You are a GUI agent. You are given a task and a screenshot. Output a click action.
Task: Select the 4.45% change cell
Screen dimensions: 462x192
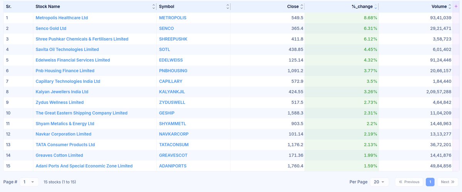coord(341,49)
